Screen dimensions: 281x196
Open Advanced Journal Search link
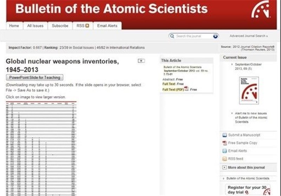click(x=249, y=36)
